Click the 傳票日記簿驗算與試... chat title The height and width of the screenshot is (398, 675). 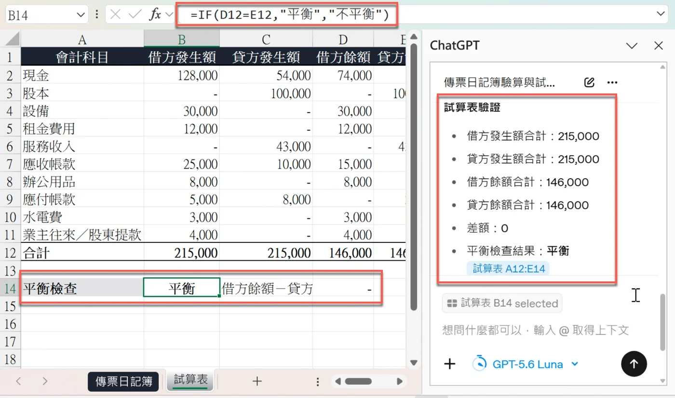[x=499, y=82]
